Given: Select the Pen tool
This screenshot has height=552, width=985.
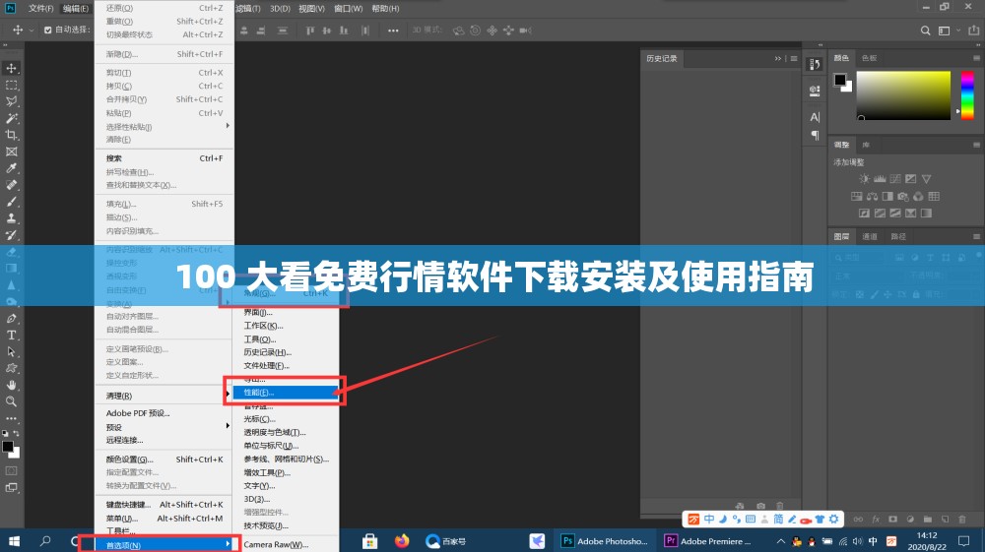Looking at the screenshot, I should coord(11,318).
